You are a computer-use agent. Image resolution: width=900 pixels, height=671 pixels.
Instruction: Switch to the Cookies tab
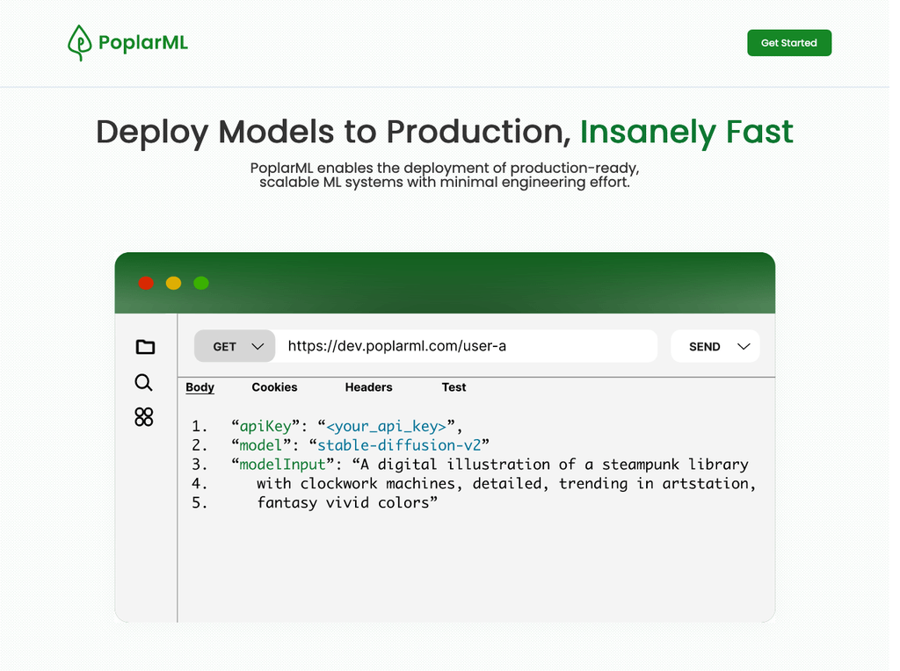[274, 387]
